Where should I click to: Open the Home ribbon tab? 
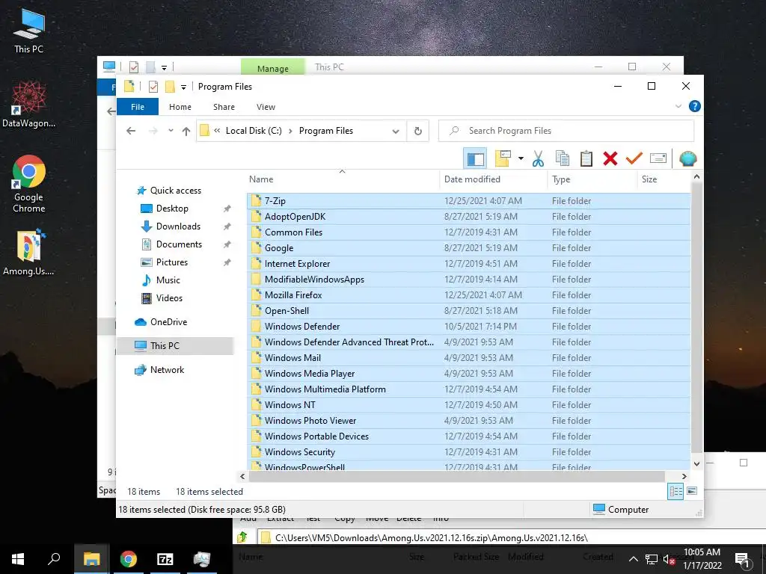pos(180,107)
